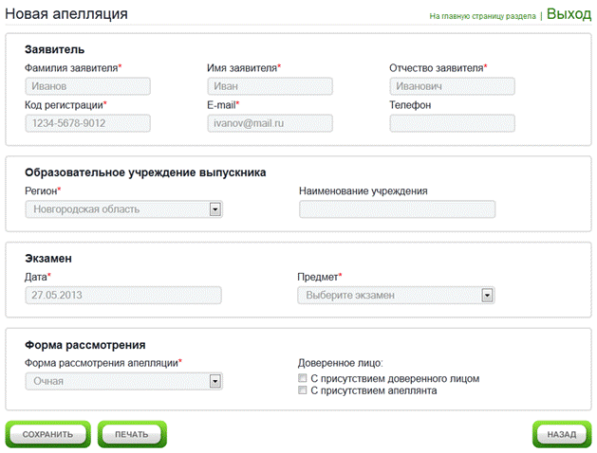Click the Наименование учреждения label

[x=364, y=190]
